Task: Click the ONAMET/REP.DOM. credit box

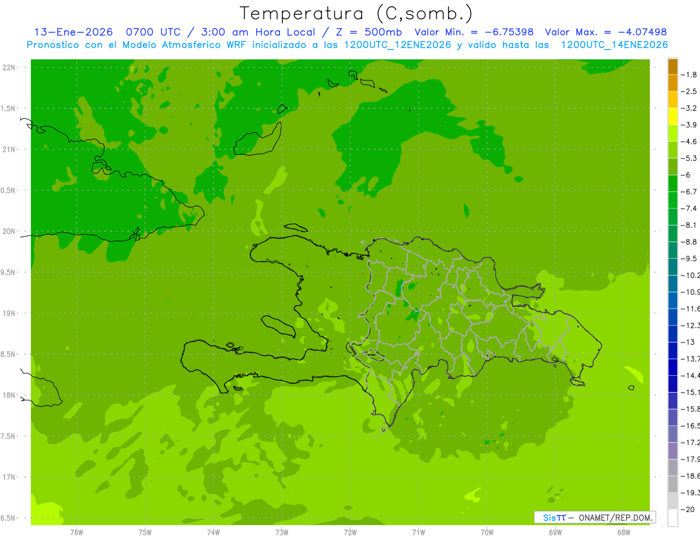Action: [594, 517]
